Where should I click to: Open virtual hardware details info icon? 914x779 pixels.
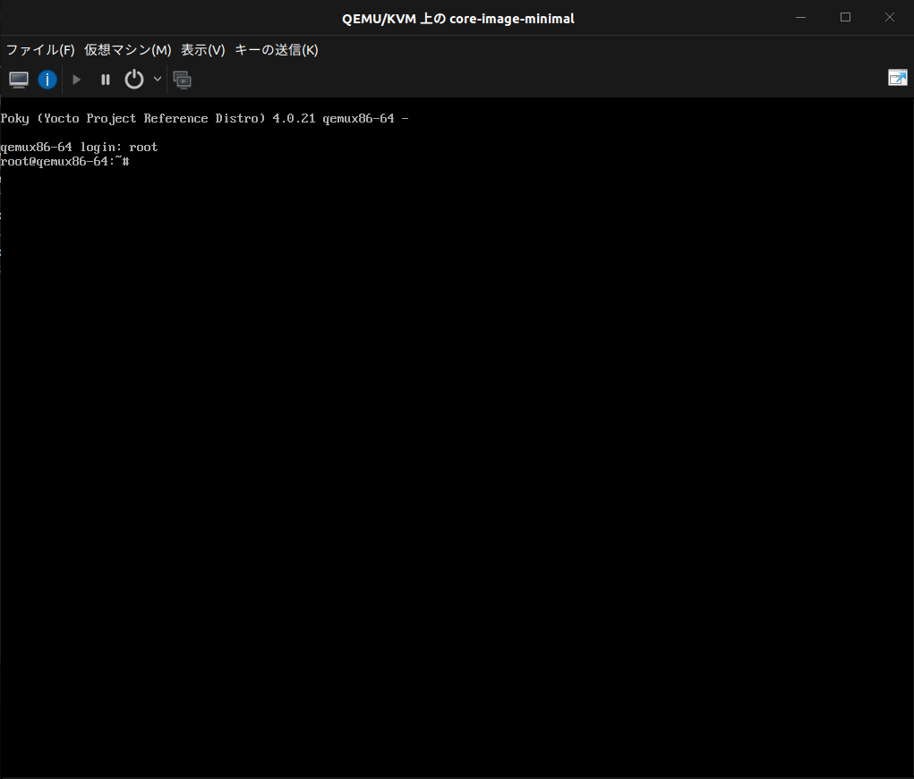point(47,80)
